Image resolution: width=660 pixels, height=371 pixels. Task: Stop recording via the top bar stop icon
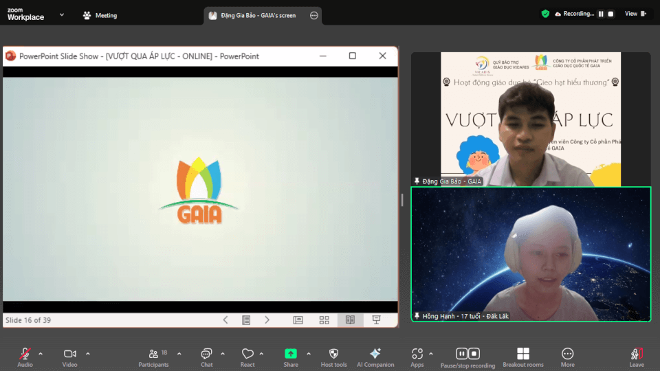[610, 14]
